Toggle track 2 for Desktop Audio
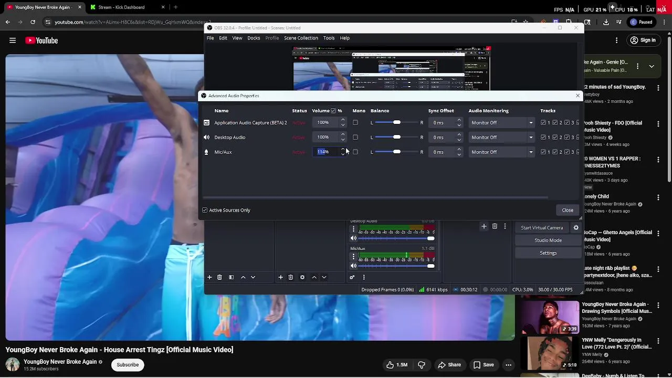 click(x=555, y=138)
